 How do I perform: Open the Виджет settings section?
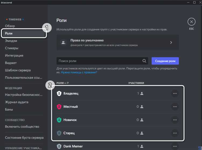[x=11, y=63]
